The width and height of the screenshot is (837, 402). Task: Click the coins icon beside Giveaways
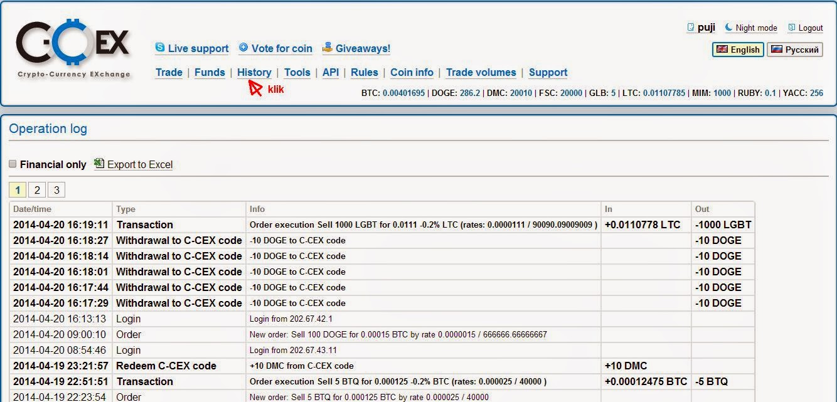(328, 48)
